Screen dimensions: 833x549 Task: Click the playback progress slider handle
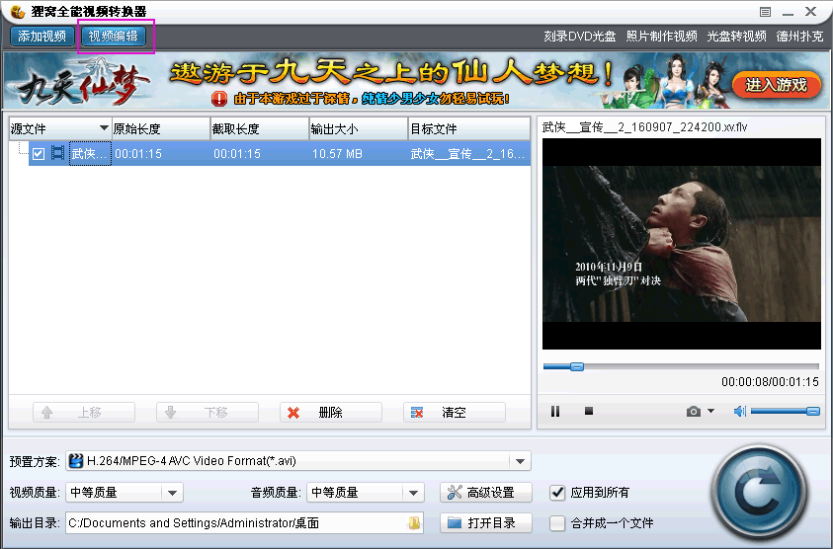[x=577, y=366]
